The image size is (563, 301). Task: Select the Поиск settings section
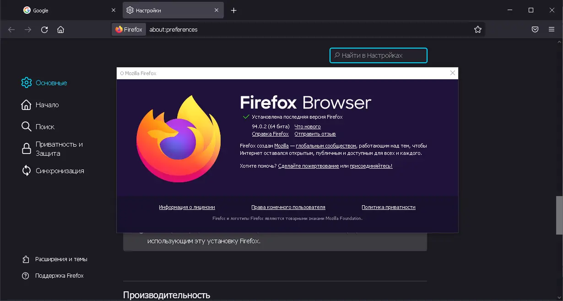45,126
